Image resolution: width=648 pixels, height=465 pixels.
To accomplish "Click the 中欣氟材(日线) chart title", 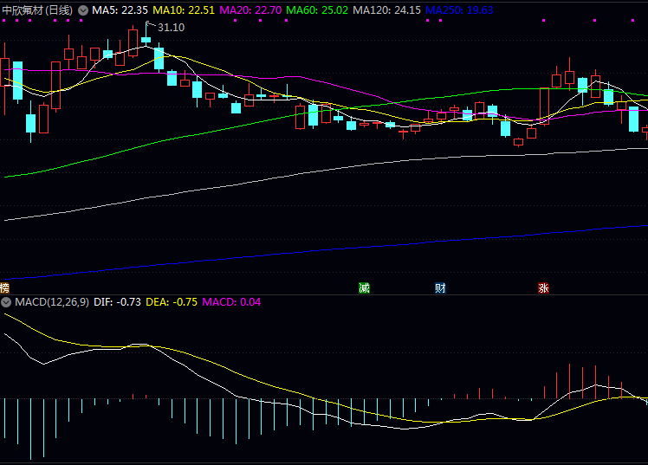I will [37, 10].
